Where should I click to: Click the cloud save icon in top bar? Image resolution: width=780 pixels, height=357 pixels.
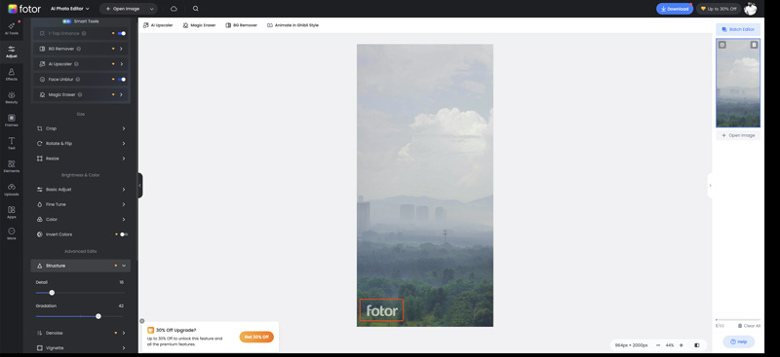point(174,9)
